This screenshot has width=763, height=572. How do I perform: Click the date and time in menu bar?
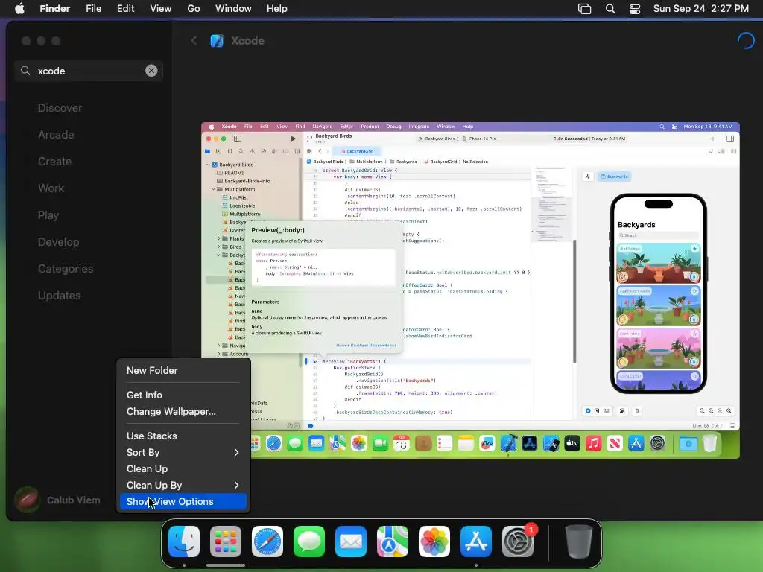pyautogui.click(x=700, y=9)
